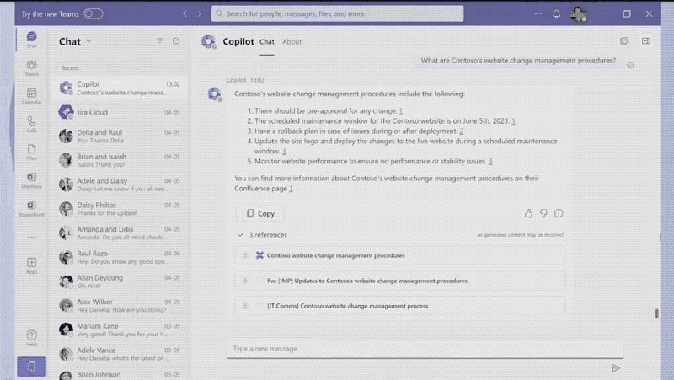Toggle the Try the new Teams switch
Image resolution: width=674 pixels, height=380 pixels.
(94, 13)
